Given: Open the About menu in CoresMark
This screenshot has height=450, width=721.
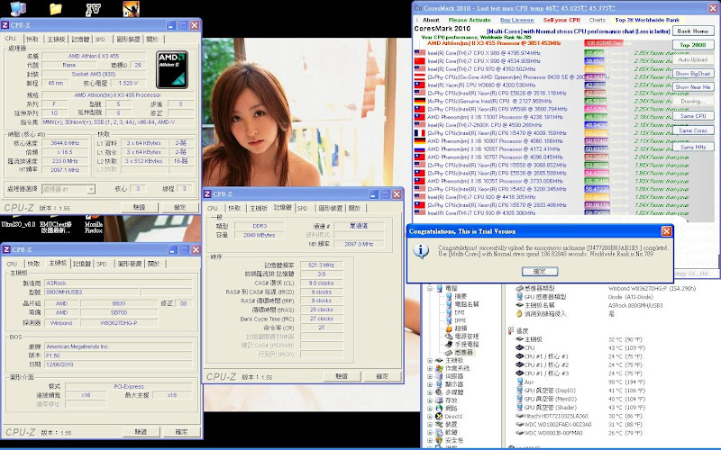Looking at the screenshot, I should click(431, 20).
